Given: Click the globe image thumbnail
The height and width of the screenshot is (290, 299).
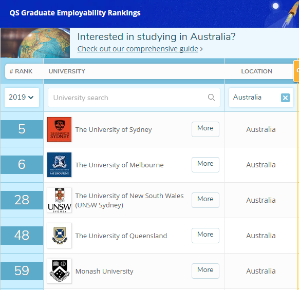Looking at the screenshot, I should (35, 43).
